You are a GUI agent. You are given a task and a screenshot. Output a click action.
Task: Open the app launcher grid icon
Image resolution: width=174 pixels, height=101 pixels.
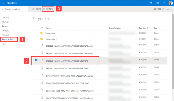pyautogui.click(x=3, y=3)
